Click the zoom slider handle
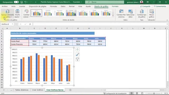Screen dimensions: 169x95 154,93
